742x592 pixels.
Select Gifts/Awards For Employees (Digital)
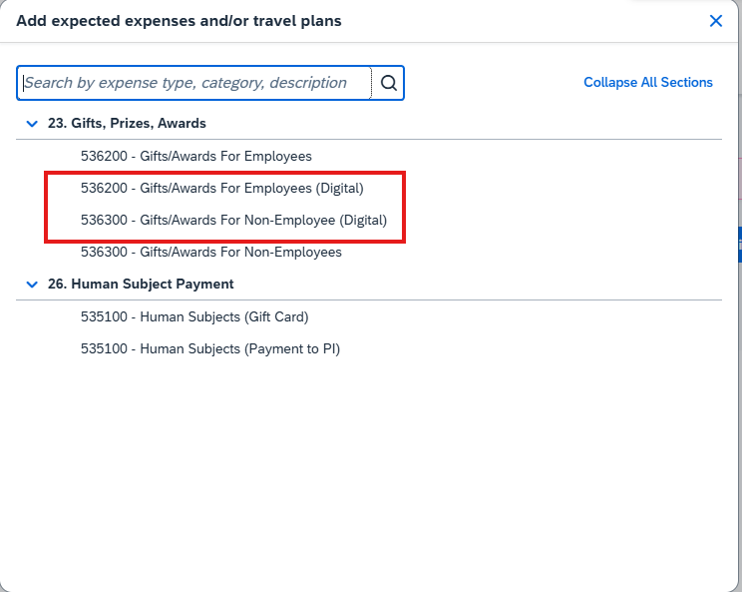click(222, 188)
